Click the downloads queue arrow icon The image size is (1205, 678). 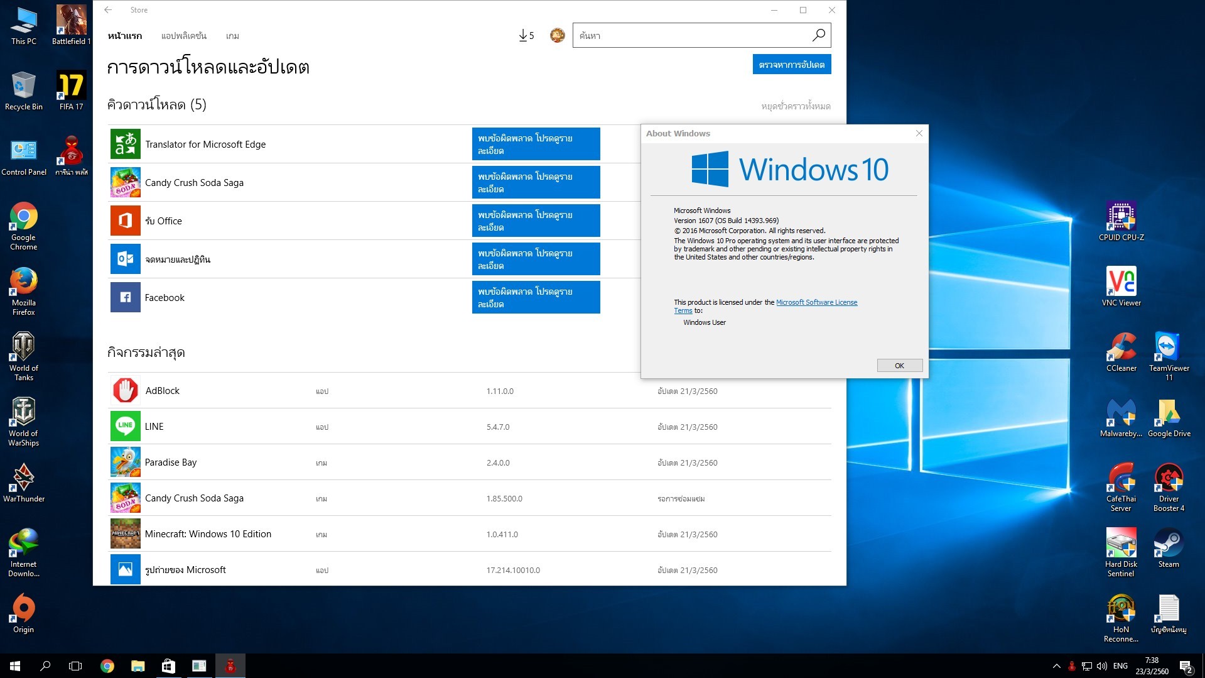pyautogui.click(x=523, y=36)
